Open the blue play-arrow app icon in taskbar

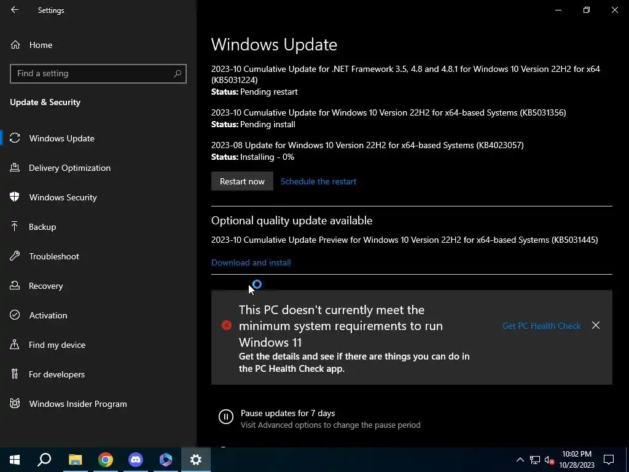click(166, 460)
